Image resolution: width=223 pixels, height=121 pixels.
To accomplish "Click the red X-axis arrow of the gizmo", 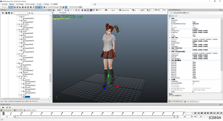I will [118, 86].
